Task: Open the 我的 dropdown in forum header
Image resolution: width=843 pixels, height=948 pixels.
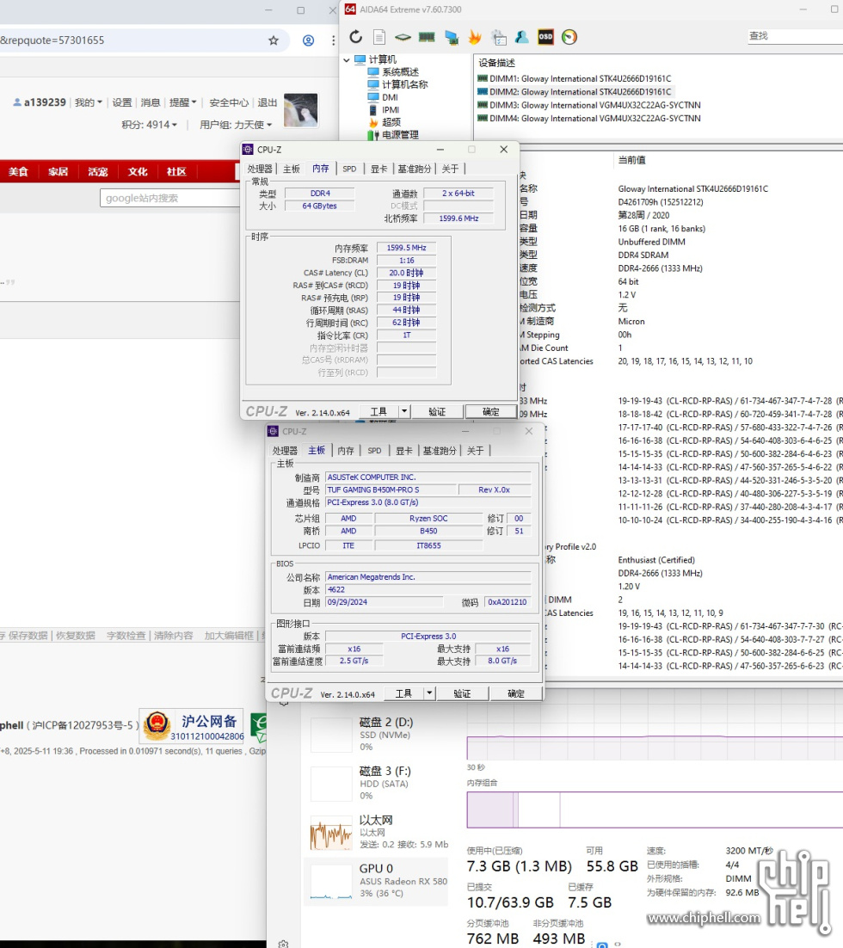Action: click(89, 102)
